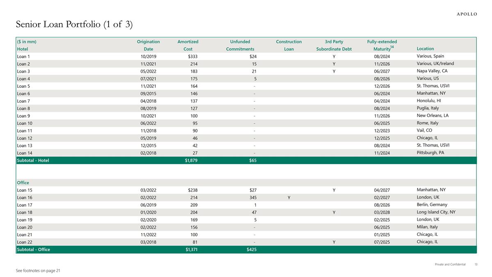Click the Y construction loan mark for Loan 16

pyautogui.click(x=289, y=197)
